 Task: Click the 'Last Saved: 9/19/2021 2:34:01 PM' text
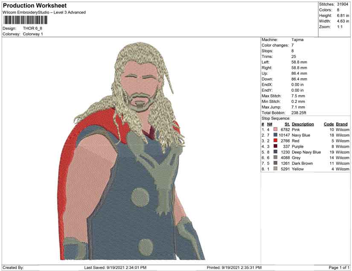tap(115, 268)
